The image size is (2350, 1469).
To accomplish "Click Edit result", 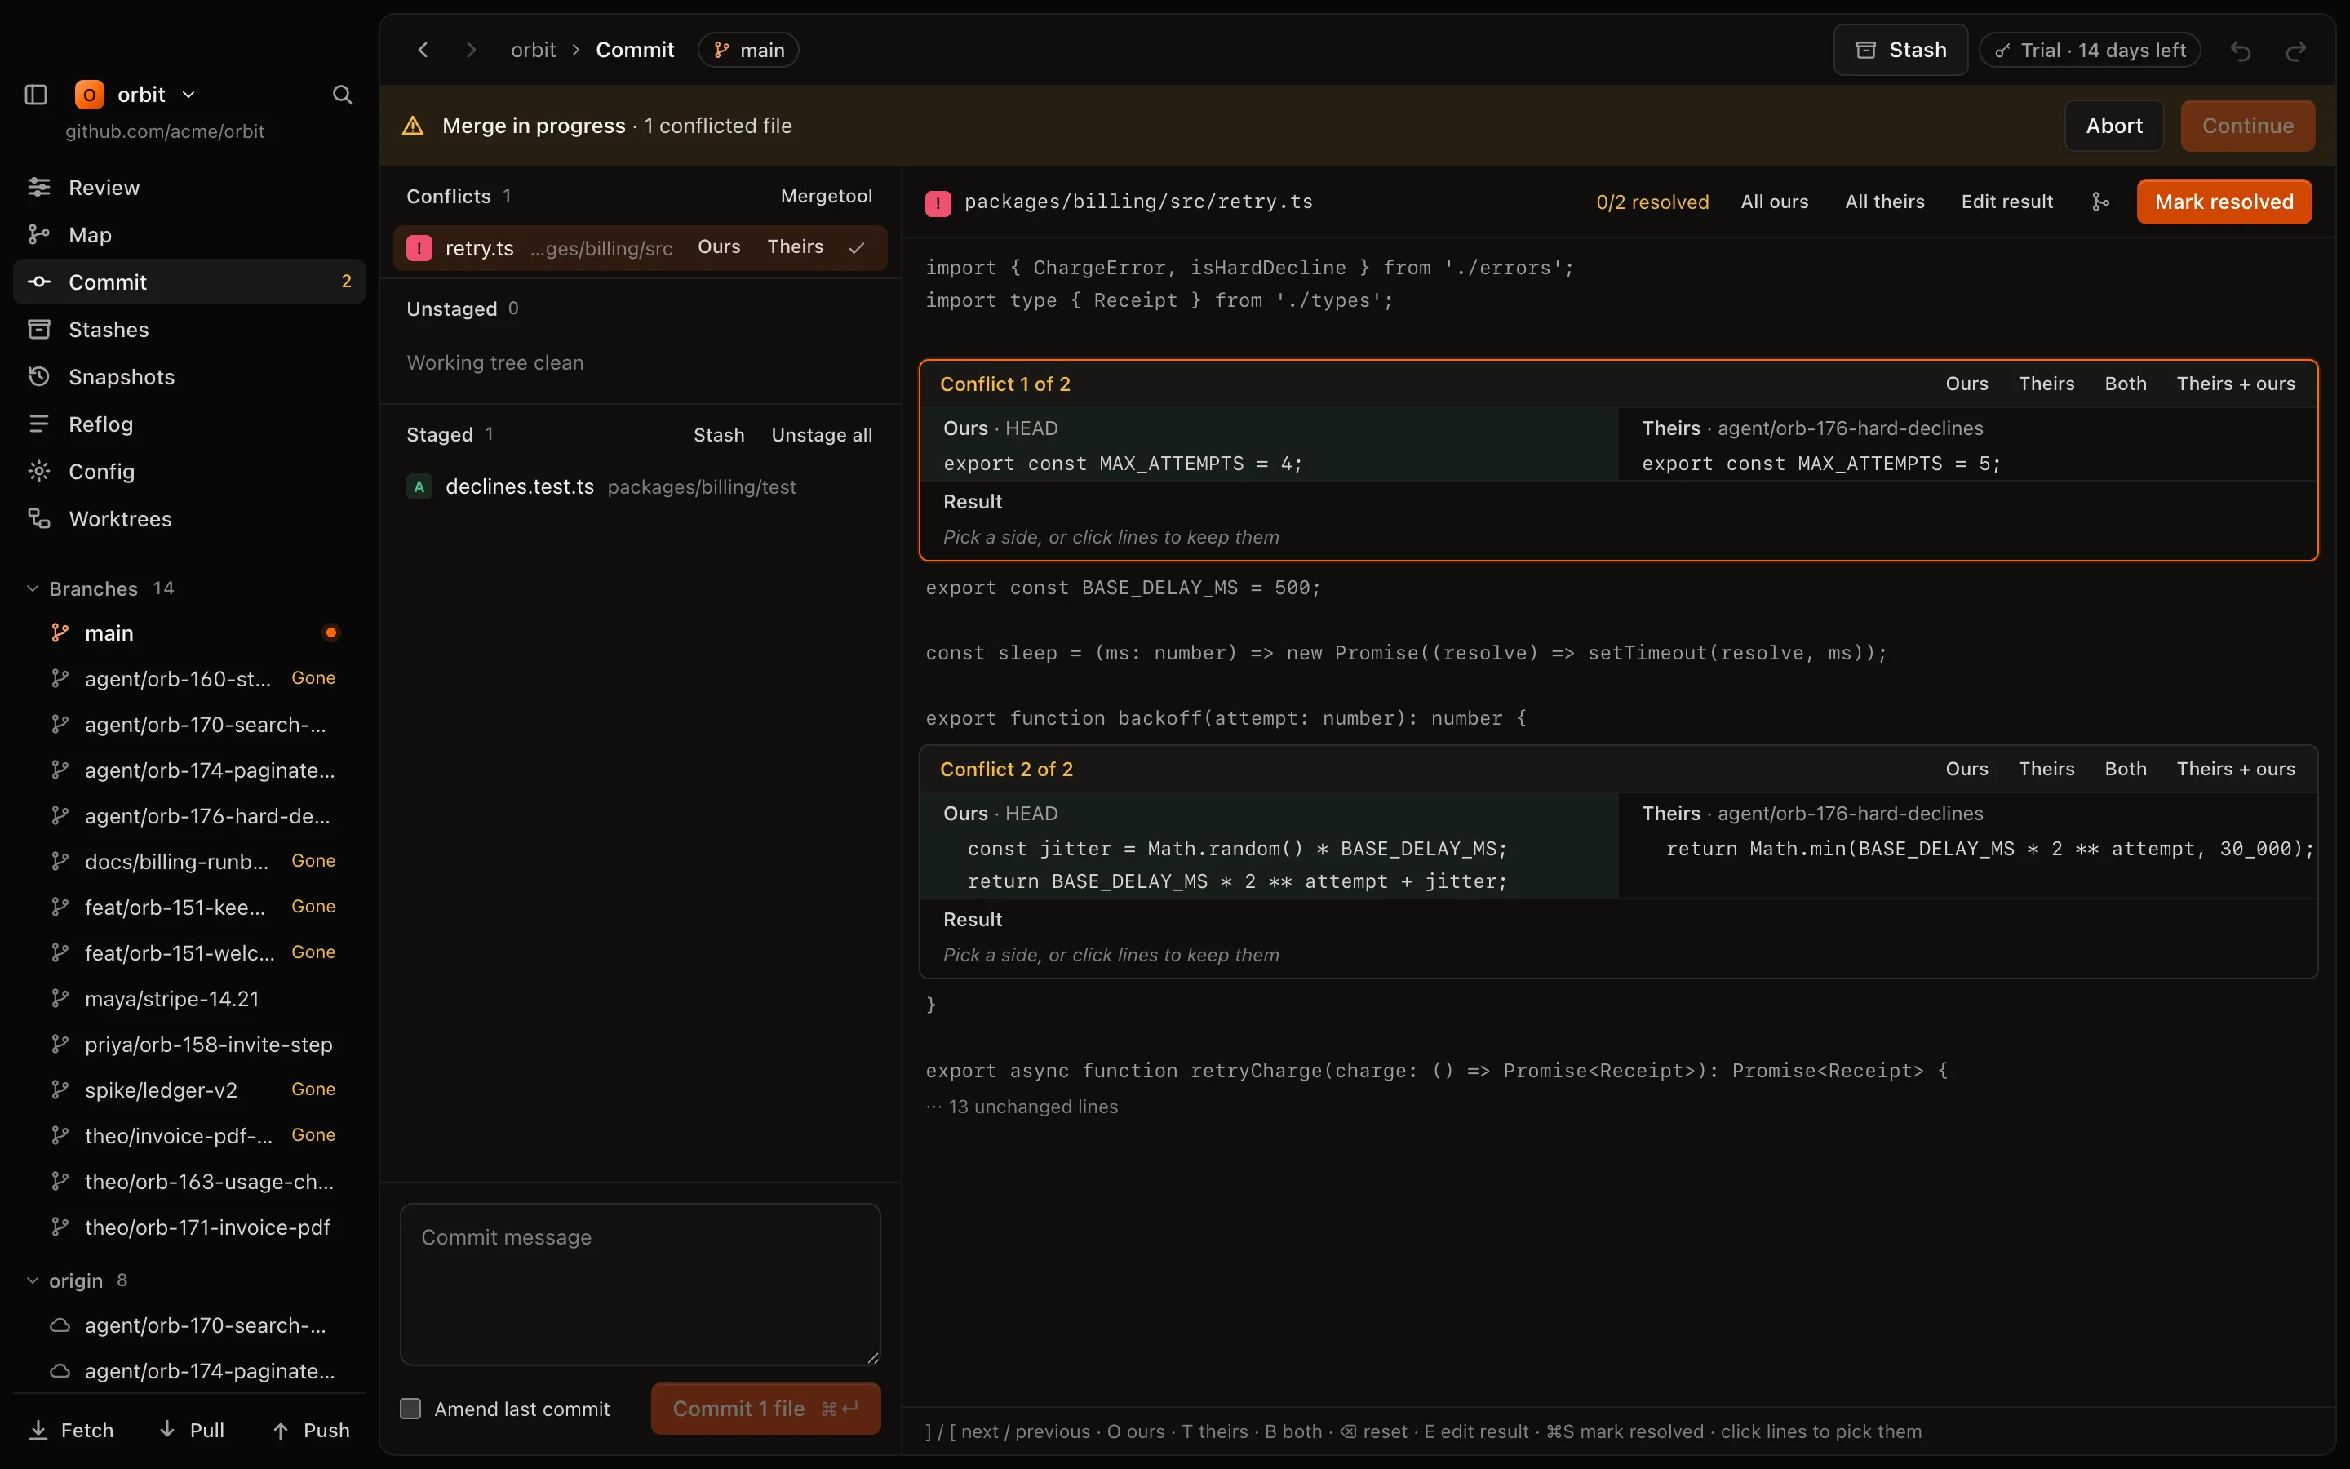I will pos(2006,201).
